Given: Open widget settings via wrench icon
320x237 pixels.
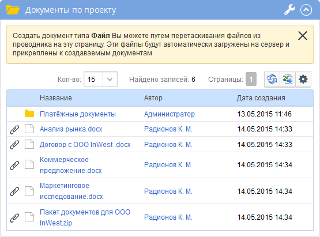Looking at the screenshot, I should tap(289, 10).
